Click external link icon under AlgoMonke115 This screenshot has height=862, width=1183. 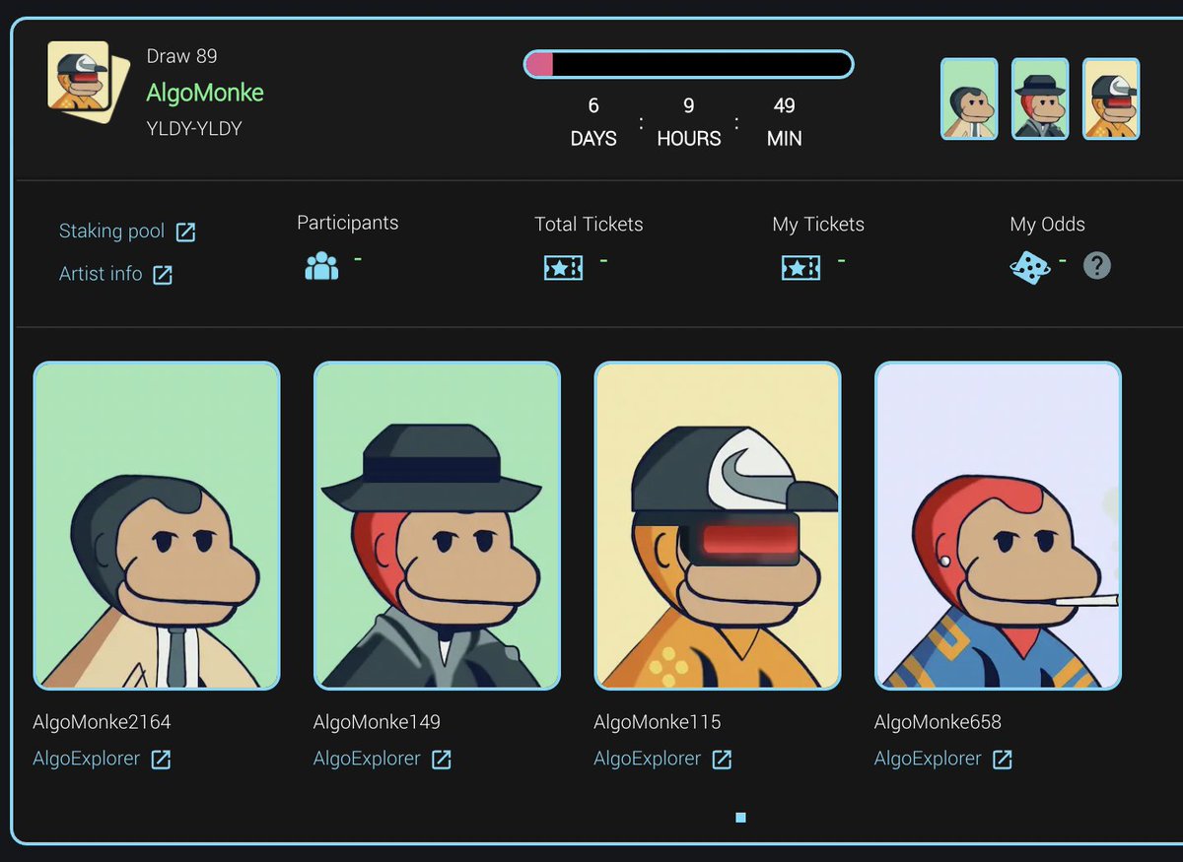tap(722, 760)
